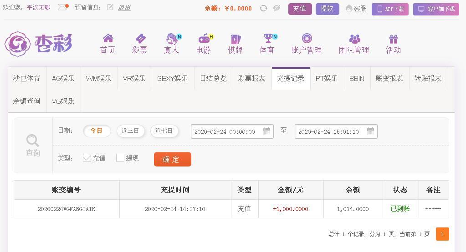Click the 充值 recharge button
This screenshot has height=252, width=466.
(x=300, y=9)
